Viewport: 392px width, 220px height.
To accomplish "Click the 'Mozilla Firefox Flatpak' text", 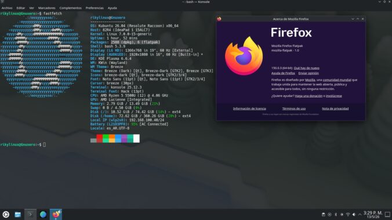I will 287,46.
